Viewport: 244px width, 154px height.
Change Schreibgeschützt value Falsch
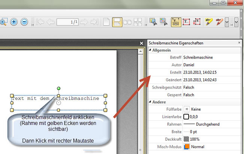[x=212, y=87]
